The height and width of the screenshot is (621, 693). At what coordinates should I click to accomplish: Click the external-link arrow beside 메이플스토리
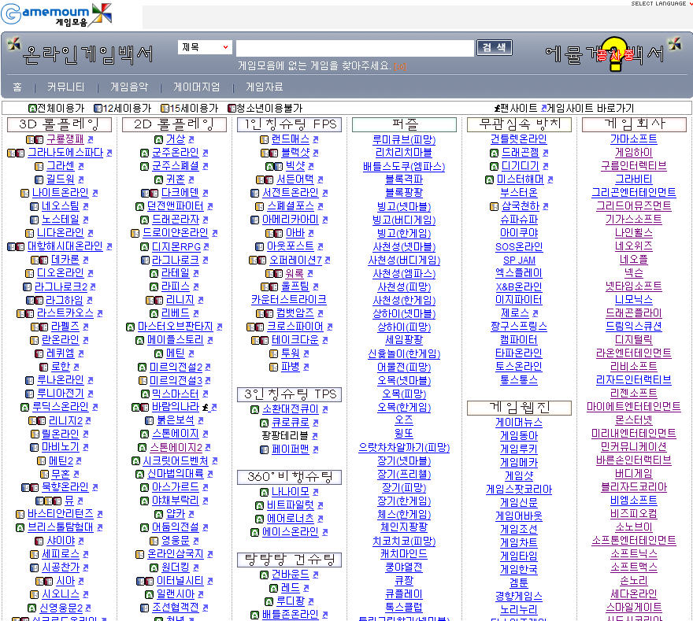pyautogui.click(x=210, y=340)
